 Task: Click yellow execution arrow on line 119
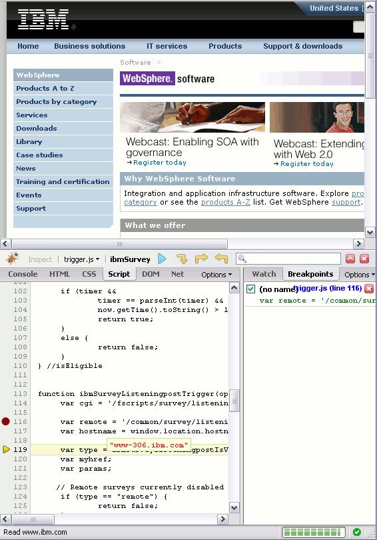[x=6, y=449]
